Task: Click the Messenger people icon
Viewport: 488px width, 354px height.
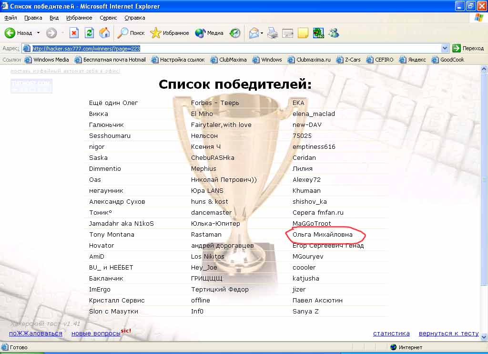Action: (334, 33)
